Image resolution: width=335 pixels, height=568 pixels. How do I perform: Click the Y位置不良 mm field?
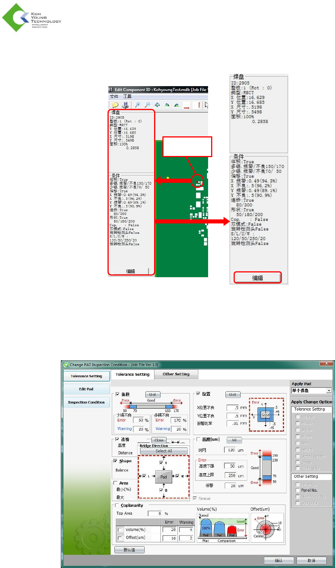pos(233,416)
